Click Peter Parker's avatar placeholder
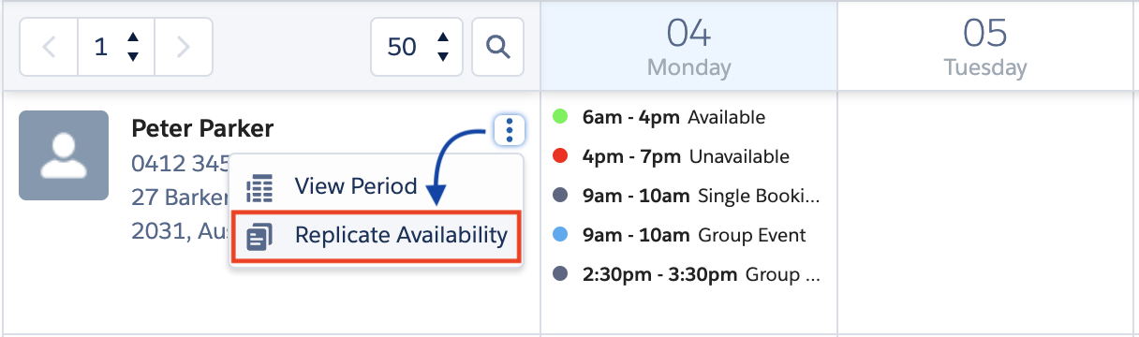1139x337 pixels. (x=64, y=155)
